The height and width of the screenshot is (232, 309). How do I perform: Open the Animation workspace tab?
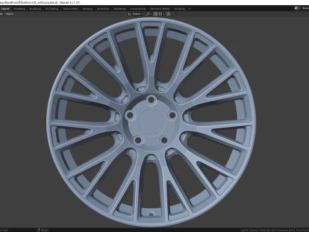[x=103, y=9]
